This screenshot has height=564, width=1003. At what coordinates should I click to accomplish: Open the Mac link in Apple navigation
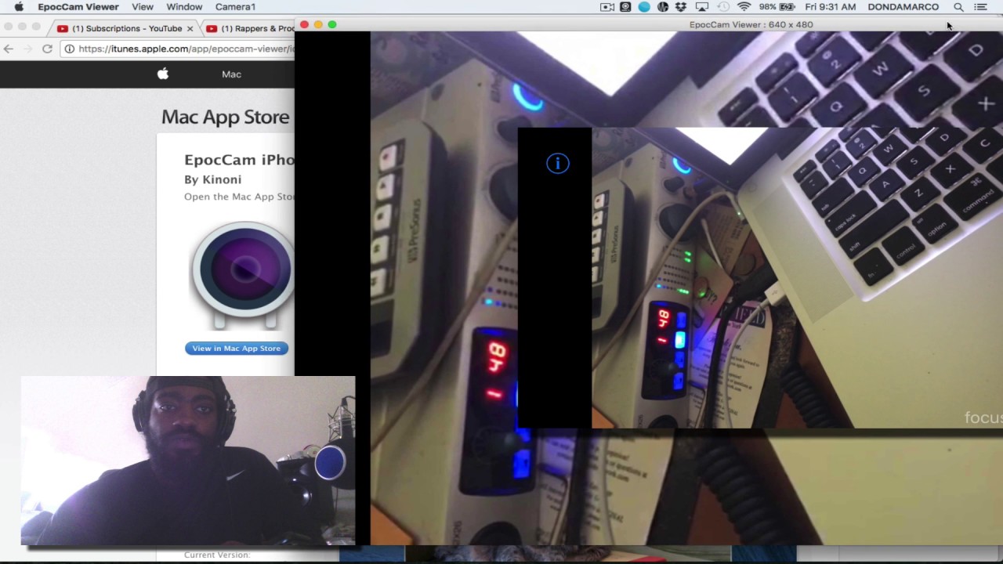point(231,74)
